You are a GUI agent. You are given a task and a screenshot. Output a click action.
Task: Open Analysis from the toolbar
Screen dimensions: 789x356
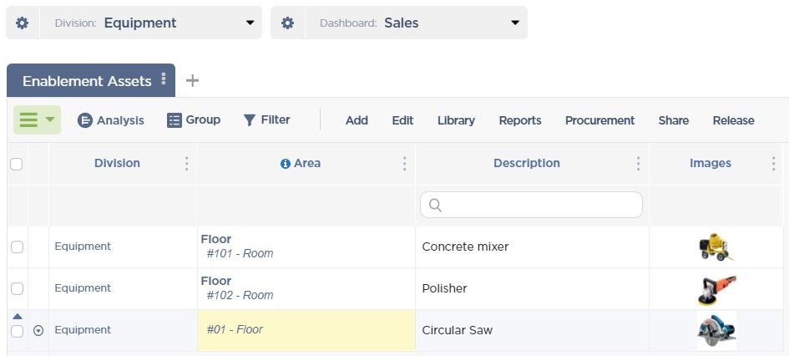point(111,120)
